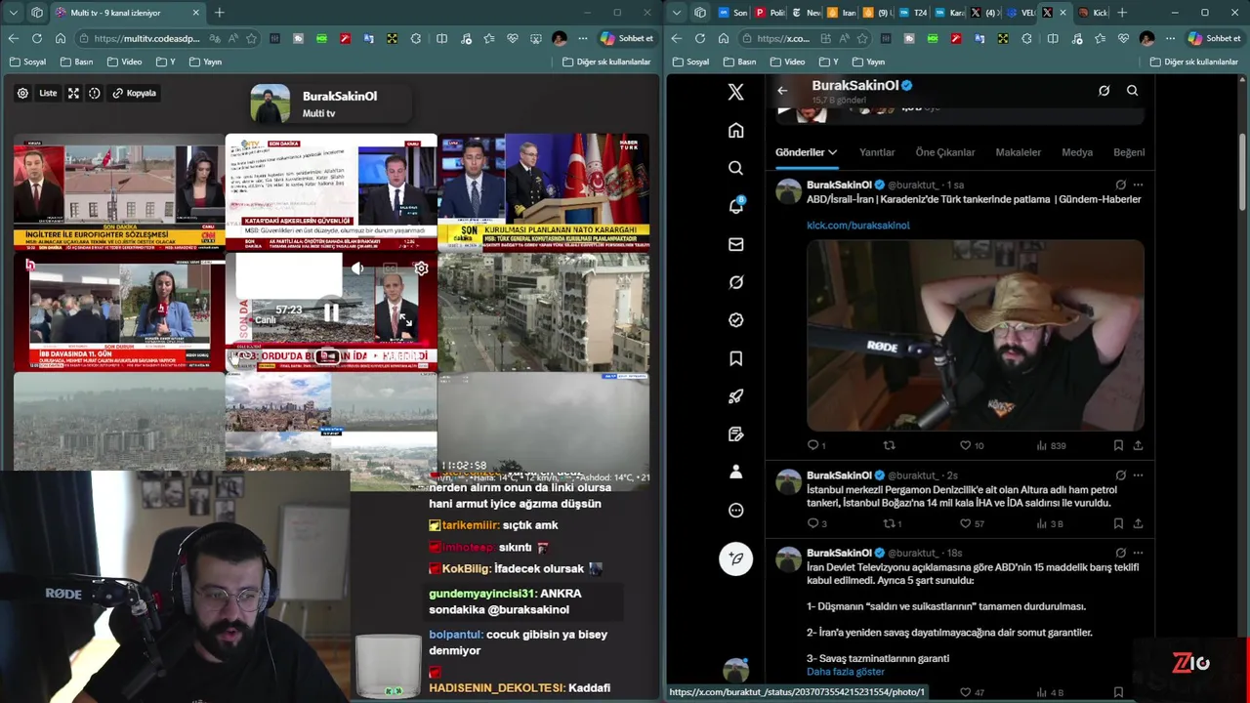Mute the hovered stream with the speaker icon
This screenshot has width=1250, height=703.
(x=357, y=269)
